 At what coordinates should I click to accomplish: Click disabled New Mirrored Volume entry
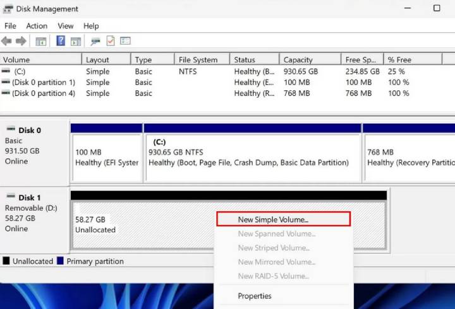(283, 262)
